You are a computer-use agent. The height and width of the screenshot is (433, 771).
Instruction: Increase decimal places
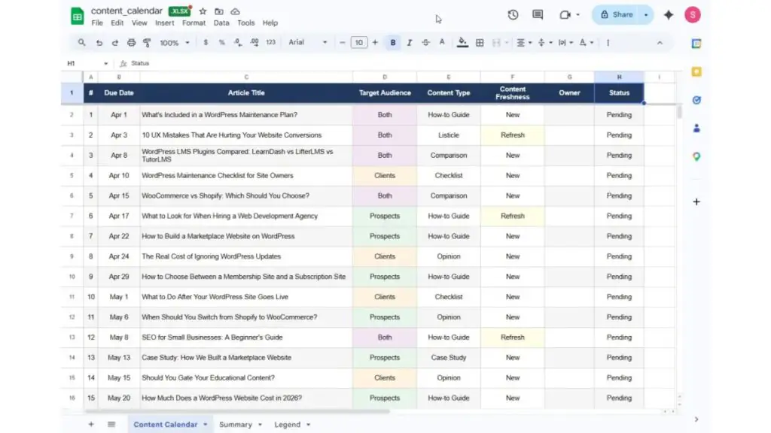pos(254,43)
